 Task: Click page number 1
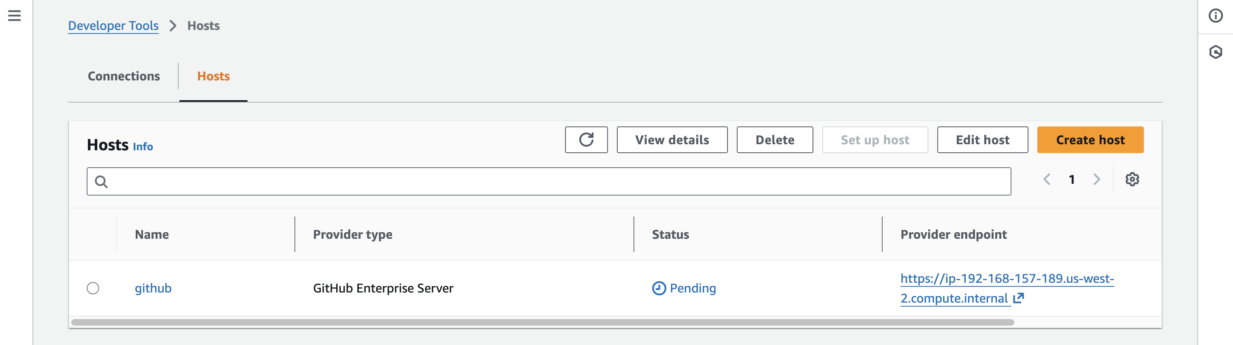point(1072,179)
